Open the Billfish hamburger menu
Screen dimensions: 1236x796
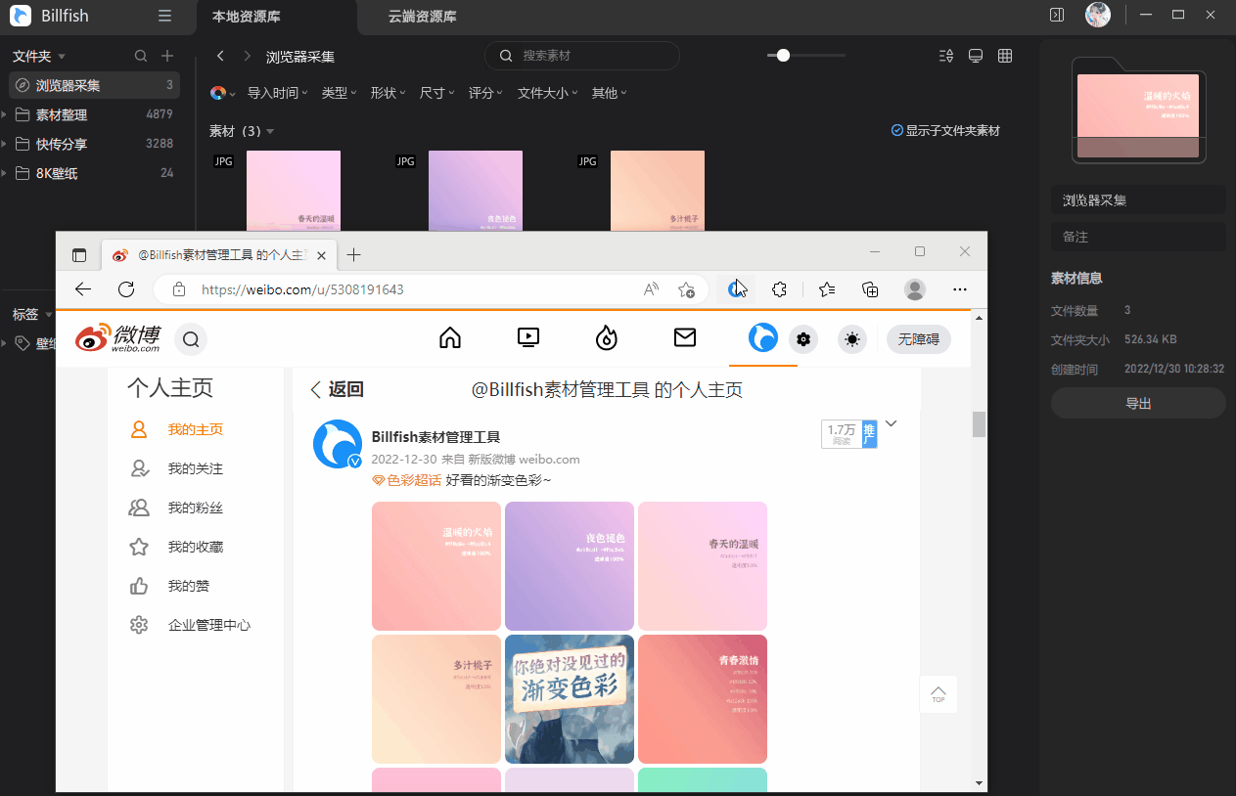164,16
